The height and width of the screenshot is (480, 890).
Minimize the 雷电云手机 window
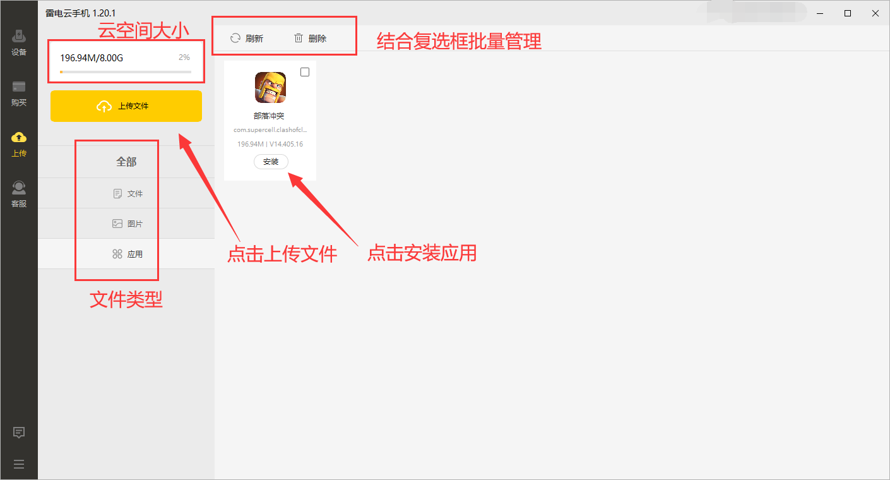(819, 13)
